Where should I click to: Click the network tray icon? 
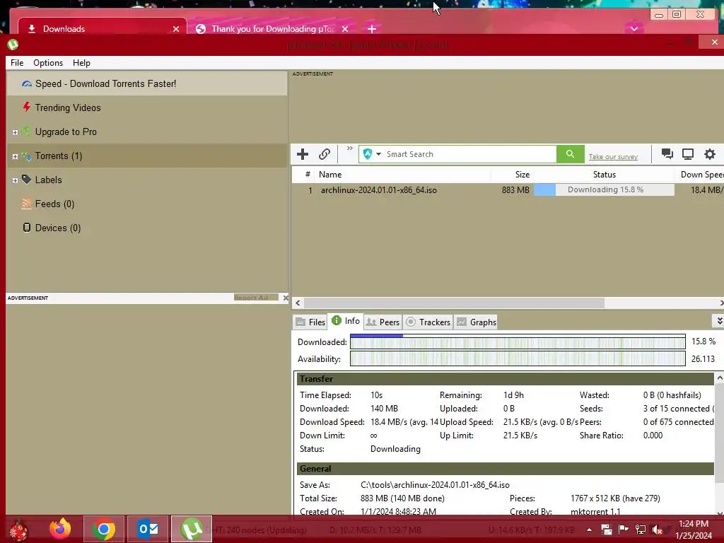click(x=641, y=530)
